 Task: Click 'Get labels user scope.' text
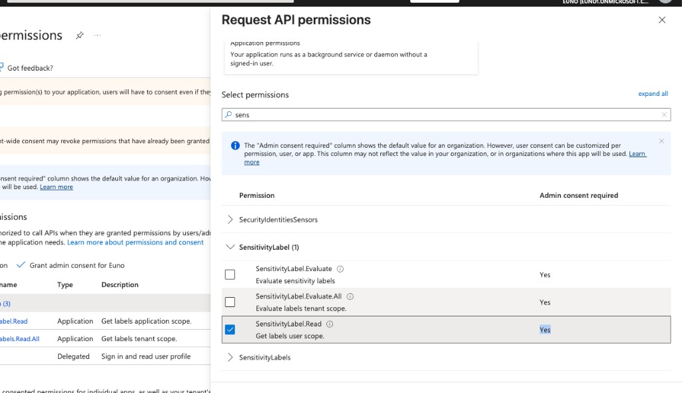[290, 336]
